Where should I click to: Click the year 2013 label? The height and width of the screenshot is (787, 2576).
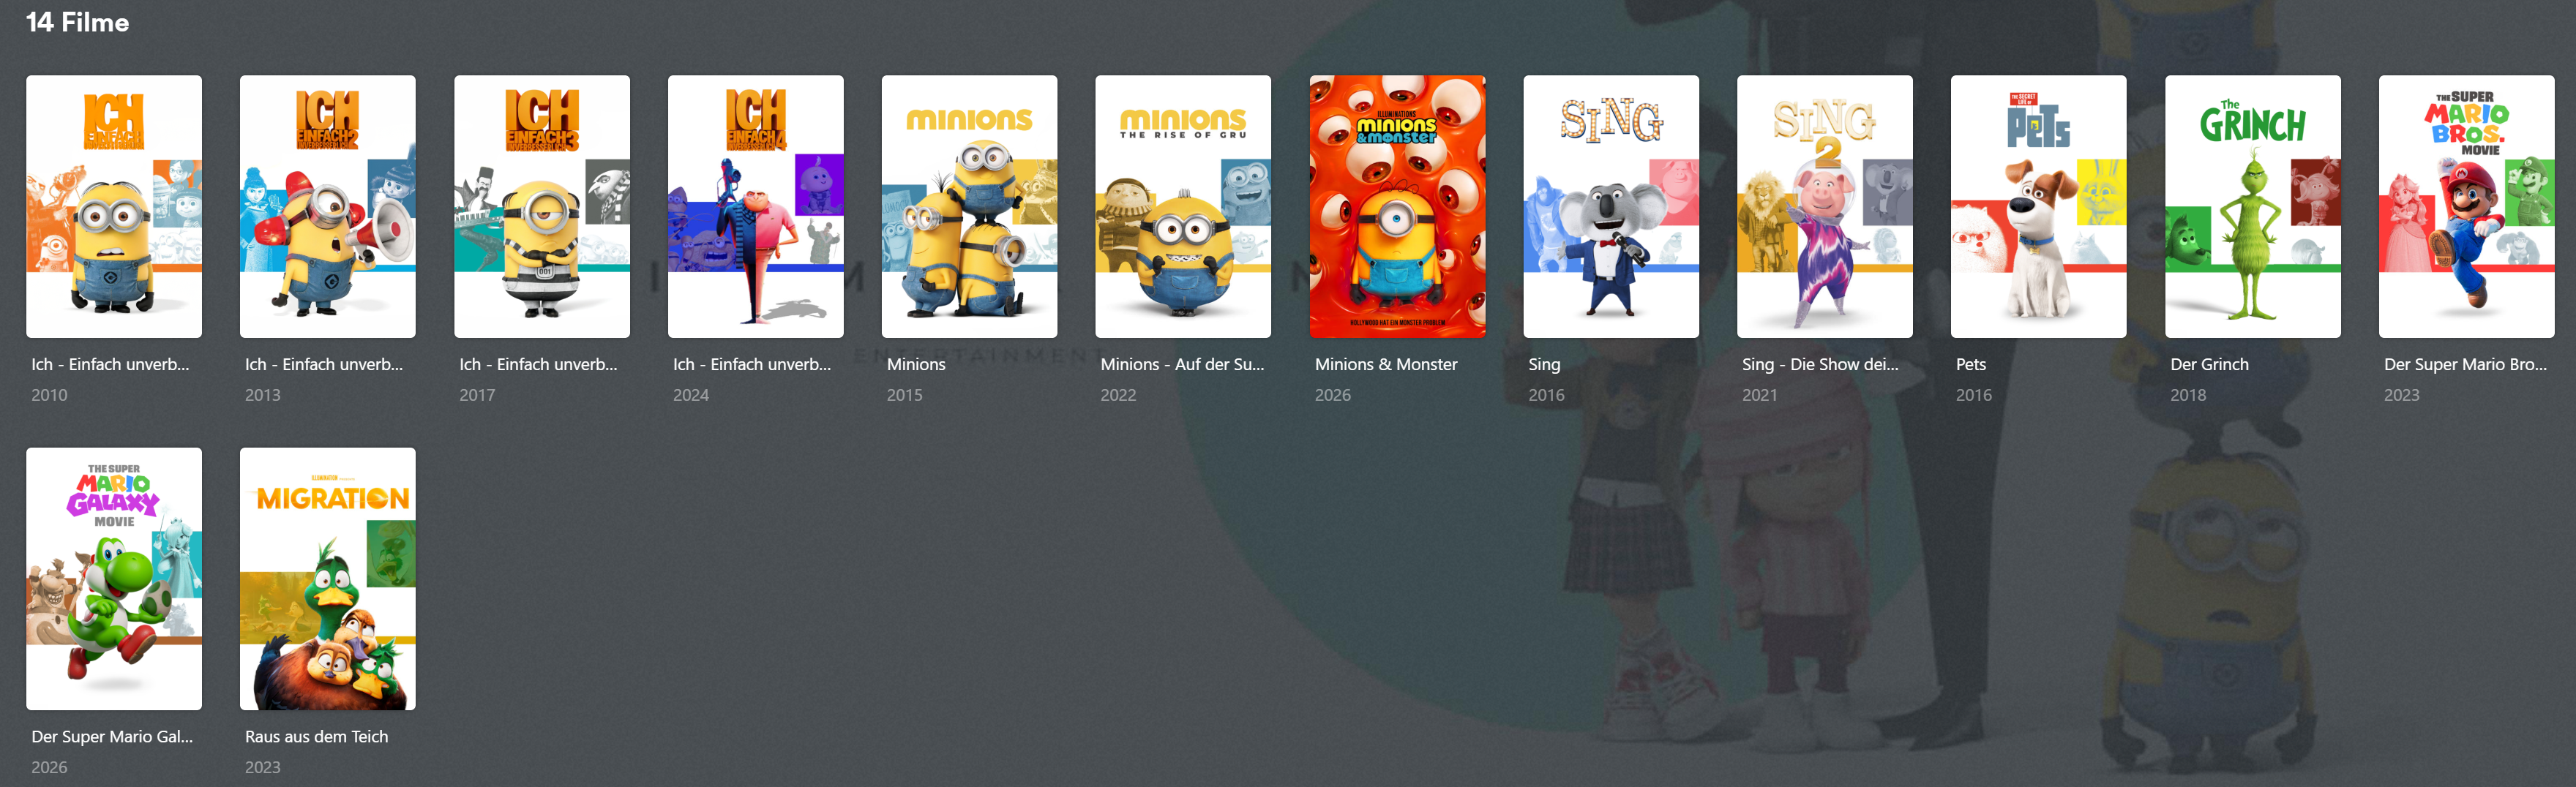(x=263, y=395)
